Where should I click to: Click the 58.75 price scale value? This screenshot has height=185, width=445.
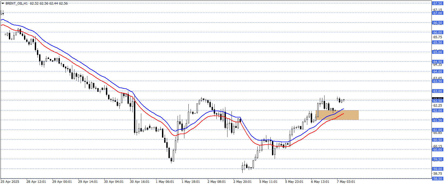click(x=438, y=174)
